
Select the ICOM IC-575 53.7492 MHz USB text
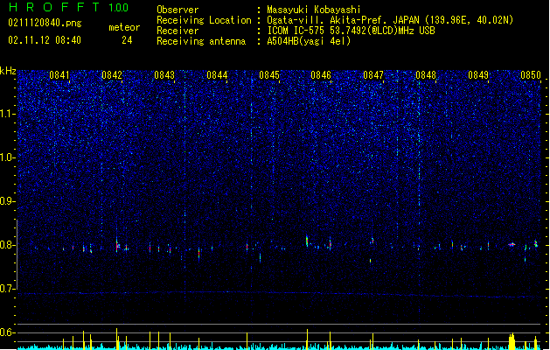[352, 31]
